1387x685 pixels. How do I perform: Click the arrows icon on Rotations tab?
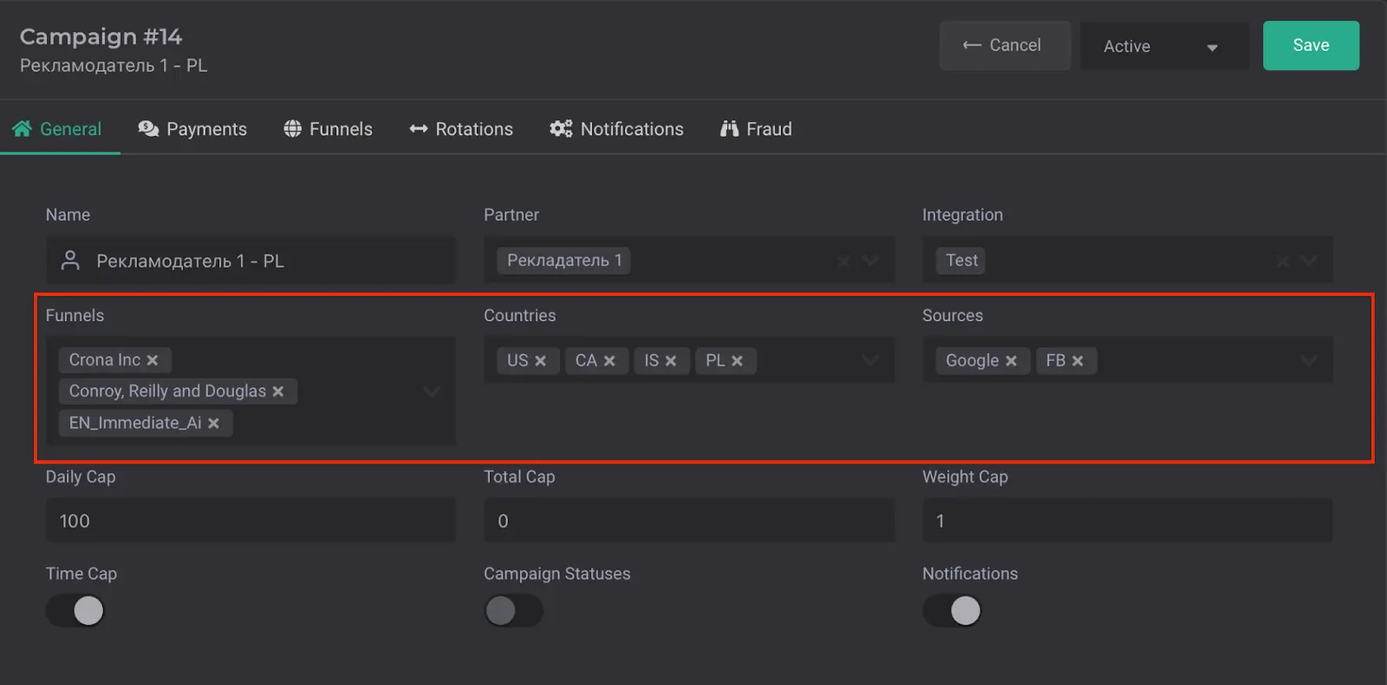pyautogui.click(x=419, y=129)
